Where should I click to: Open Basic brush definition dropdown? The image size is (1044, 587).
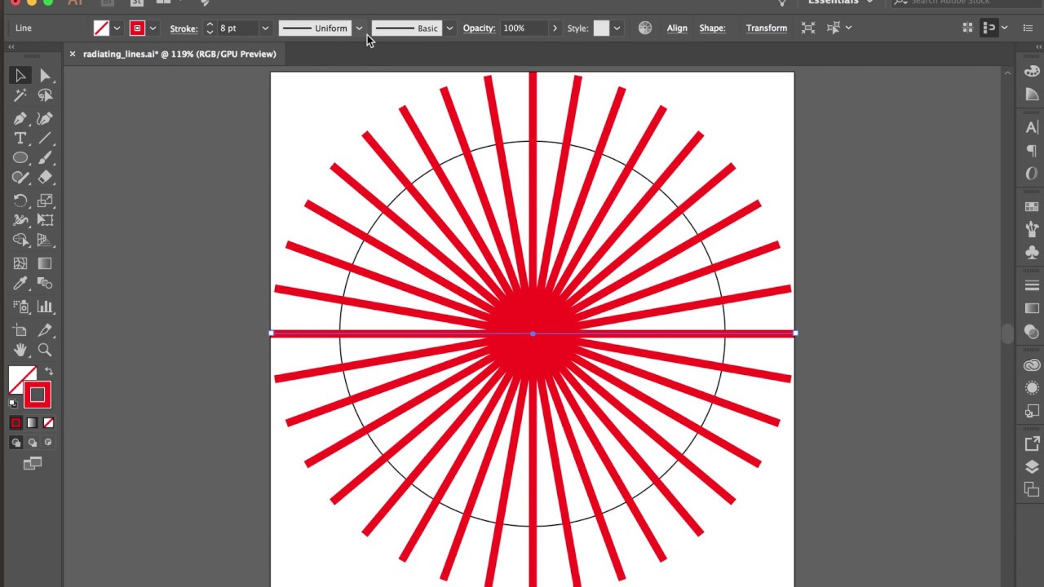coord(449,28)
